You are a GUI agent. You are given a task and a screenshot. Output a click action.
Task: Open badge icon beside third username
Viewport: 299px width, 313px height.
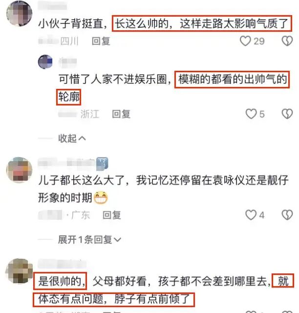pyautogui.click(x=102, y=164)
